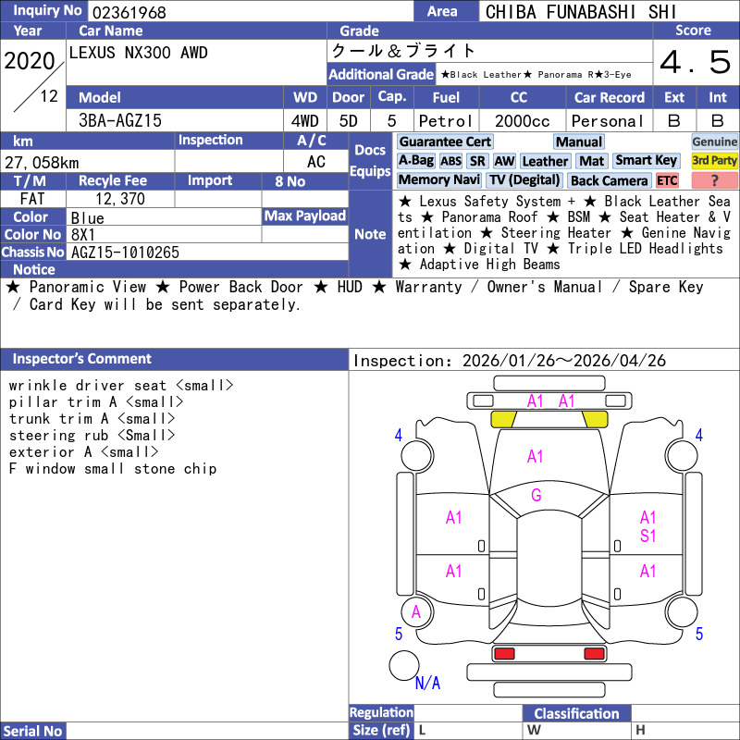
Task: Click the yellow 3rd Party legend swatch
Action: pos(714,161)
